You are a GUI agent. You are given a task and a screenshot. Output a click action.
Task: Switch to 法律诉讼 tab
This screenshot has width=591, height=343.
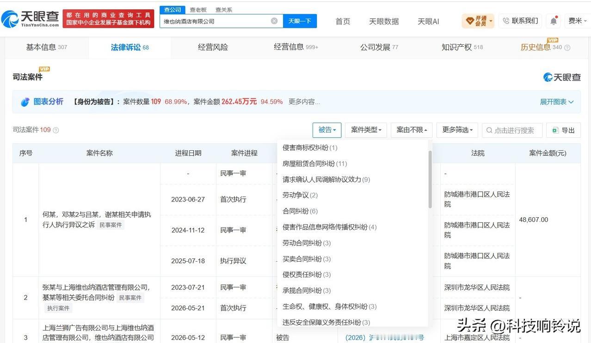(x=129, y=47)
